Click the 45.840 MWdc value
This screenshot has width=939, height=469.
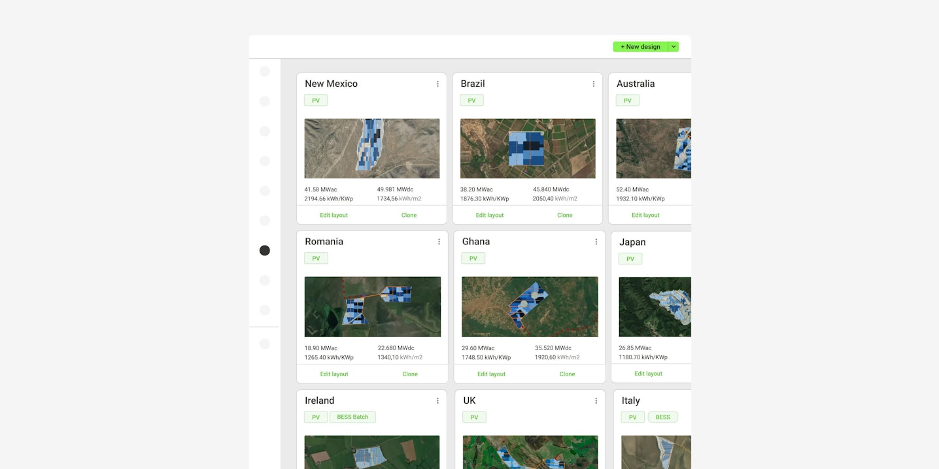[551, 189]
